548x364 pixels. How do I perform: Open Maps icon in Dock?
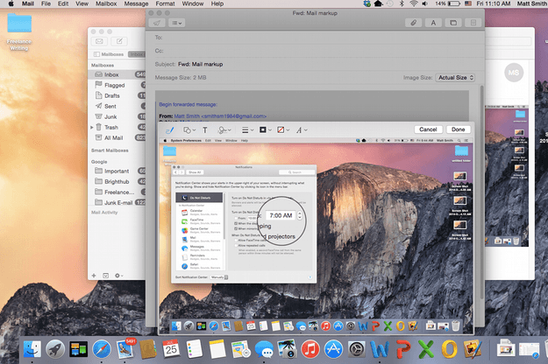(x=240, y=349)
